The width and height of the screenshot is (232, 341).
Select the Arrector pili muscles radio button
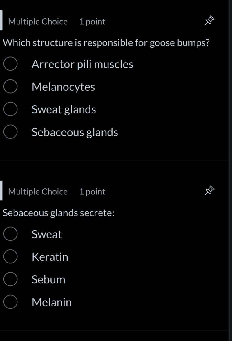(x=10, y=64)
